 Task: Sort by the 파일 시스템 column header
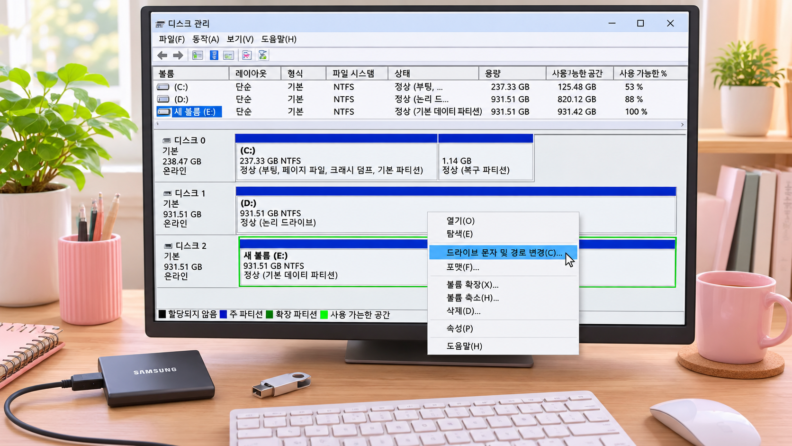click(357, 73)
